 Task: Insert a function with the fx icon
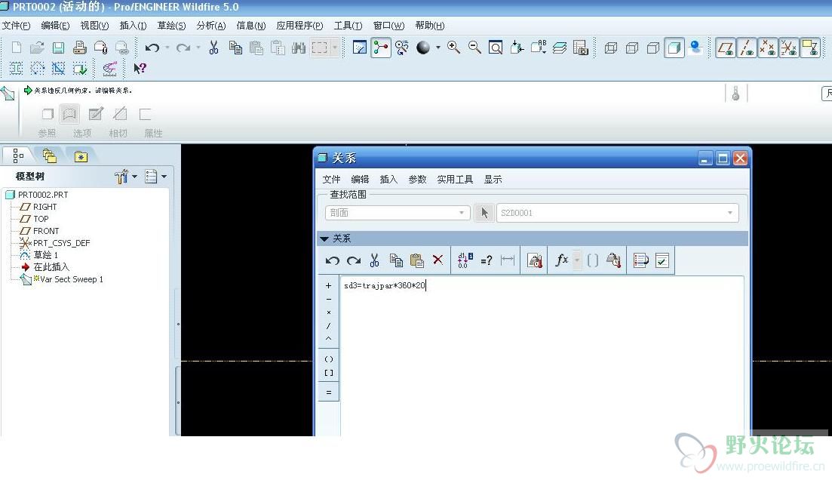tap(561, 260)
